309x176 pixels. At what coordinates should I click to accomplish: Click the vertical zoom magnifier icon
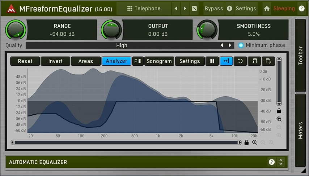click(279, 119)
